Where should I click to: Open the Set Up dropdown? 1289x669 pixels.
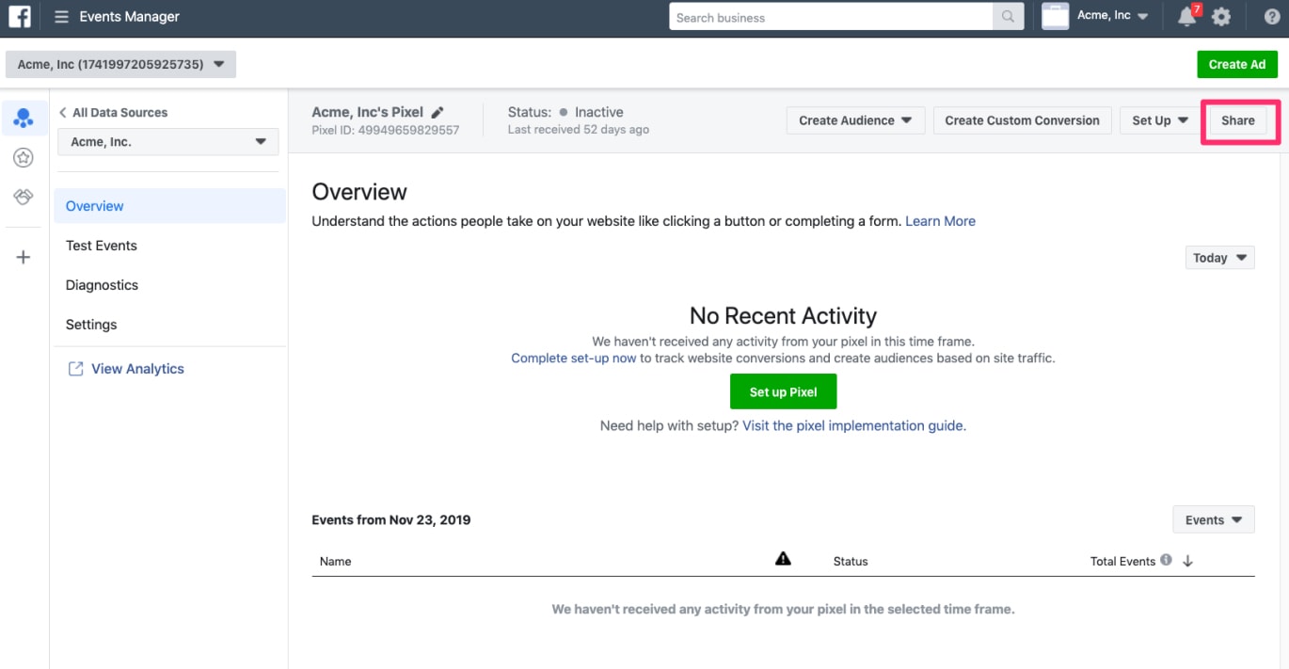pos(1160,120)
